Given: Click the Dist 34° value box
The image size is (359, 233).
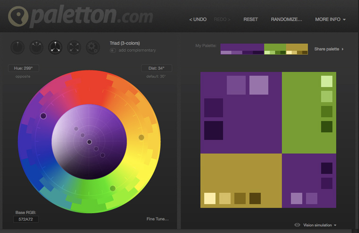Looking at the screenshot, I should point(156,68).
